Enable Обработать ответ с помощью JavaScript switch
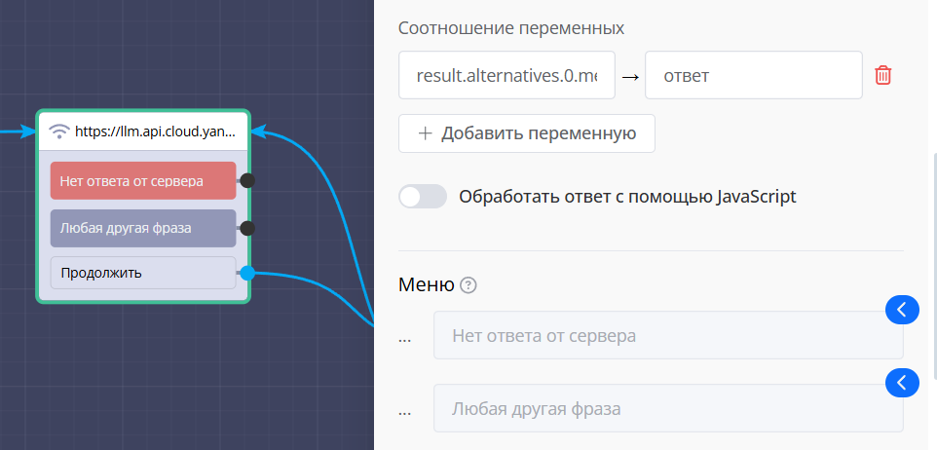This screenshot has width=937, height=450. point(423,197)
